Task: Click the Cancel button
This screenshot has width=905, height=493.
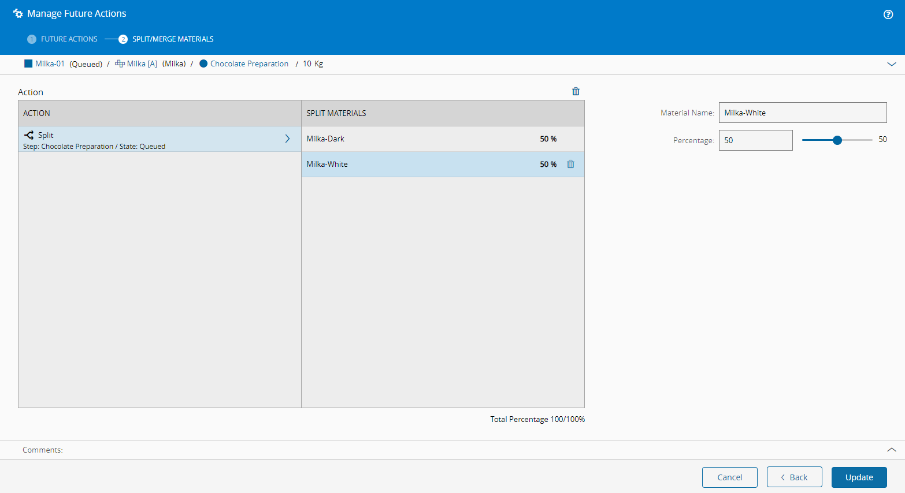Action: (x=729, y=477)
